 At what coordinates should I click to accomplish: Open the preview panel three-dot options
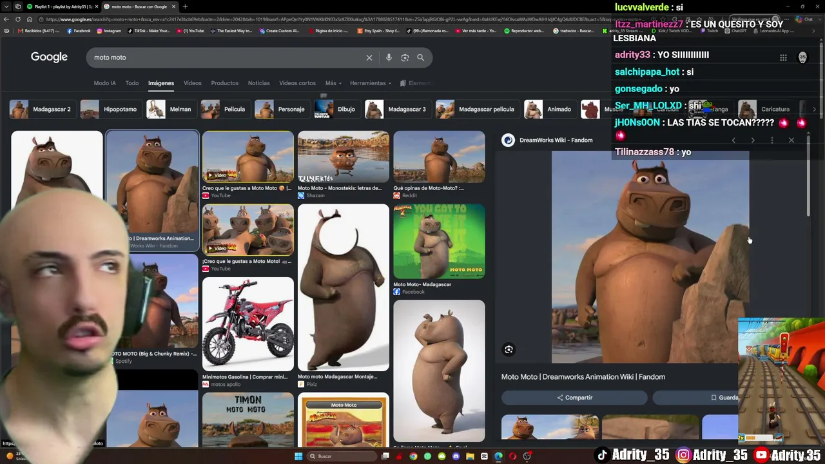click(x=772, y=140)
